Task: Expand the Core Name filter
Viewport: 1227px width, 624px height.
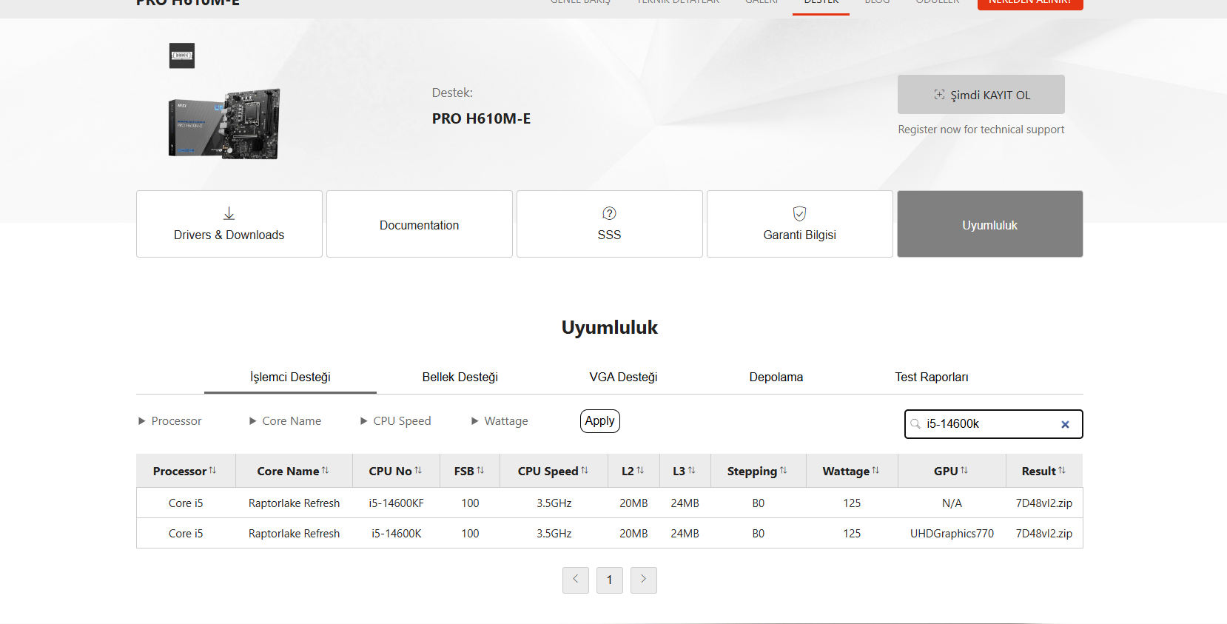Action: click(285, 421)
